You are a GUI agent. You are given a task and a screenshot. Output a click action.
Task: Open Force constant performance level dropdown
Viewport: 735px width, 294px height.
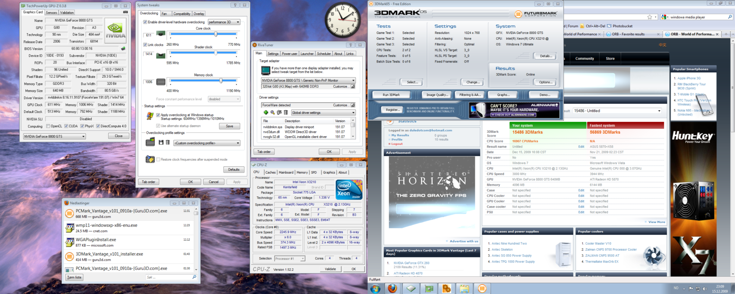point(224,99)
